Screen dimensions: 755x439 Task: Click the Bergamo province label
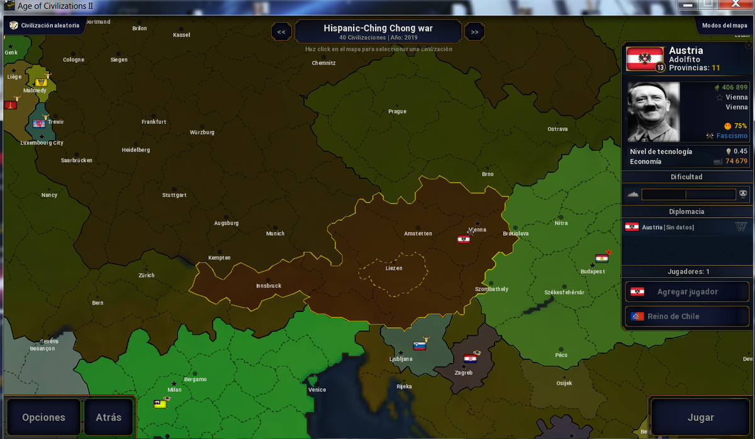point(195,379)
